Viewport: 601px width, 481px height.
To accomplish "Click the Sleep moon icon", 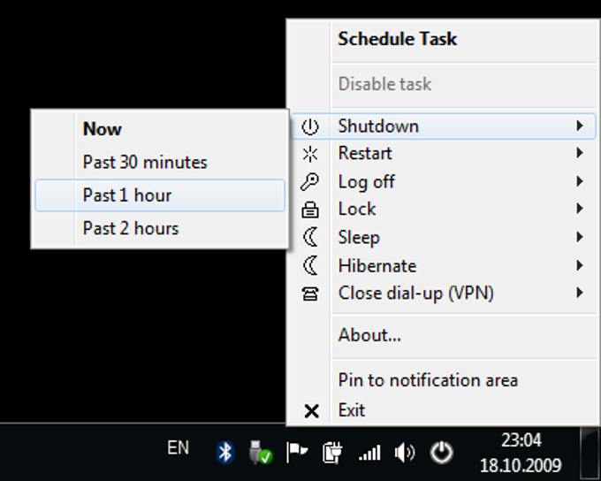I will click(310, 237).
